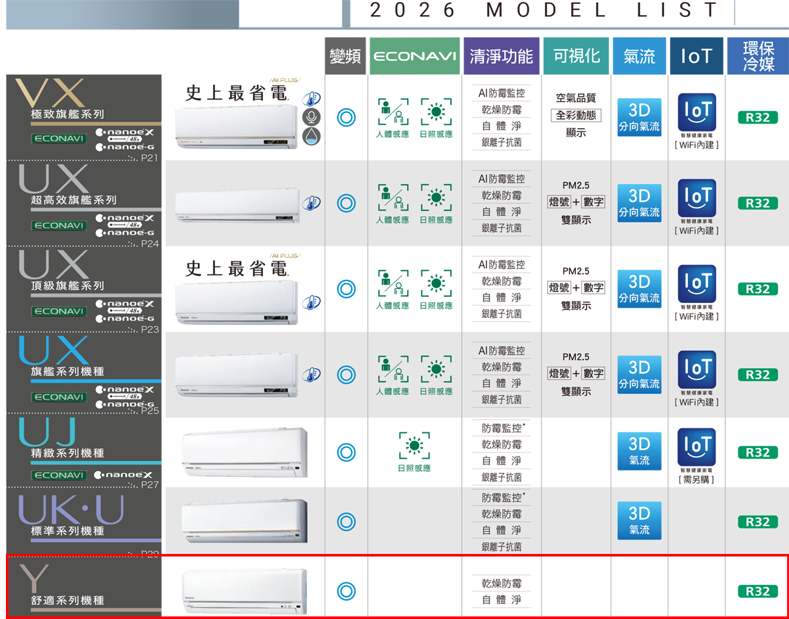Viewport: 789px width, 619px height.
Task: Select the ECONAVI column header
Action: (x=414, y=57)
